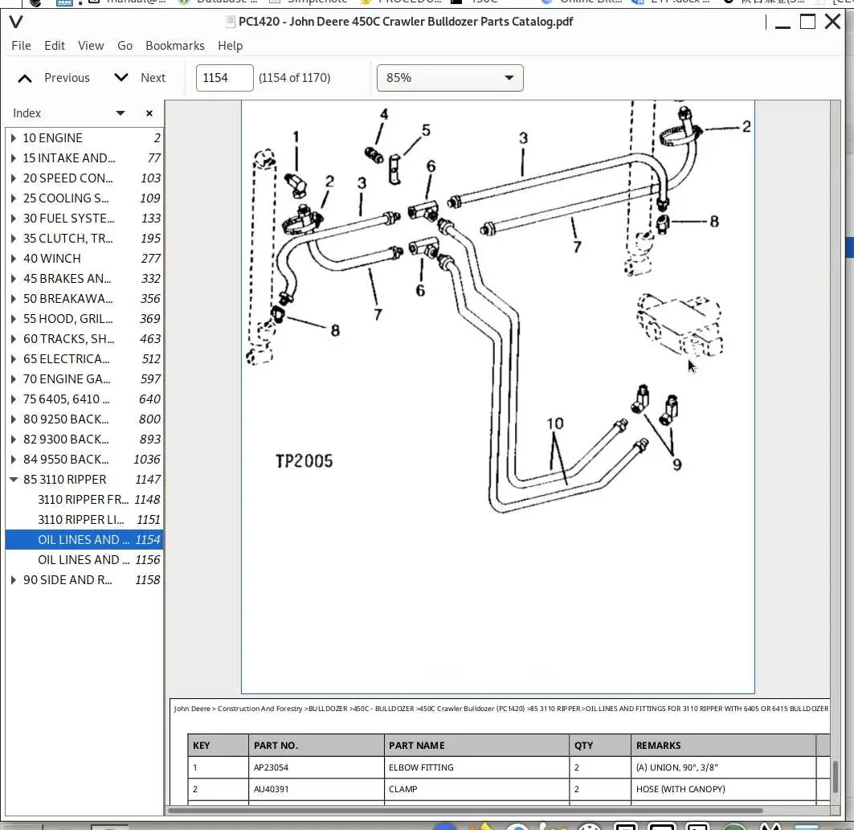Click part number AU40391 cell

[x=316, y=789]
